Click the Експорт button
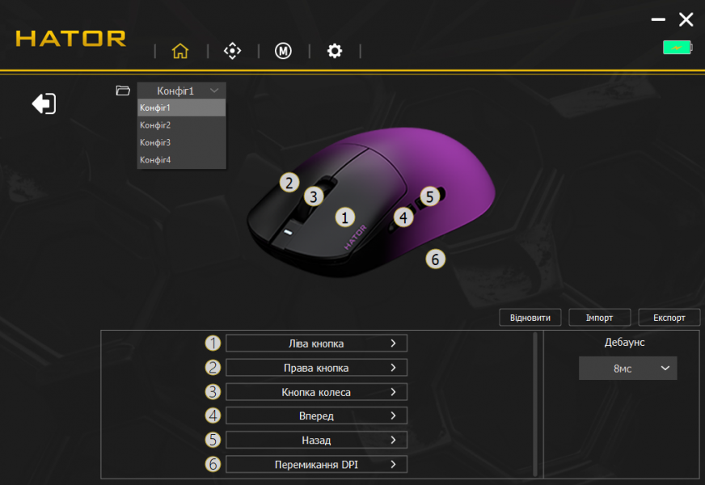The height and width of the screenshot is (485, 705). point(669,318)
